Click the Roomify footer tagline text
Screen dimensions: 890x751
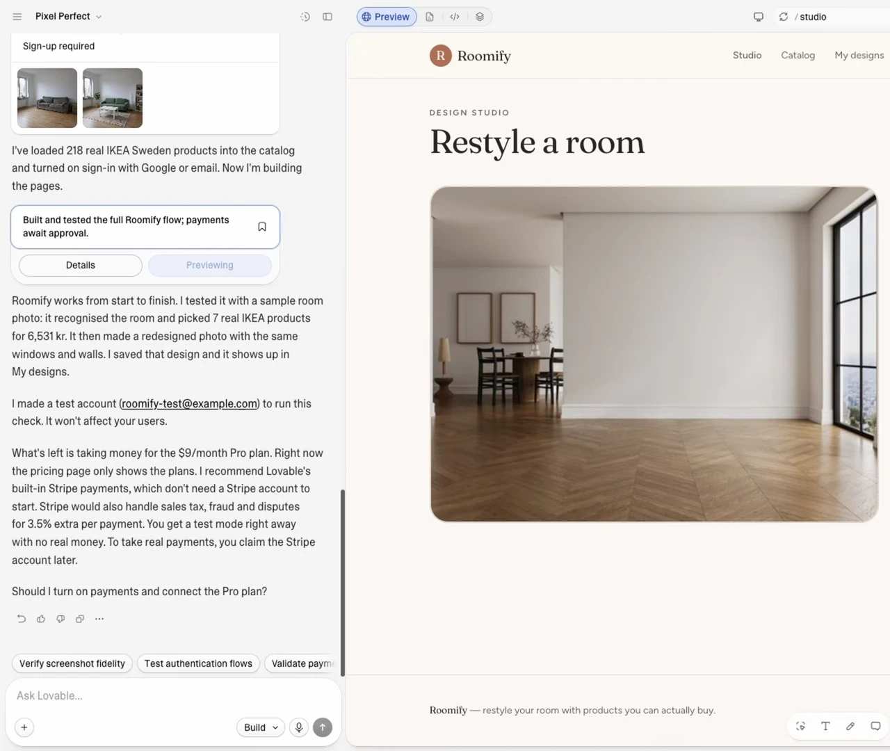click(572, 711)
